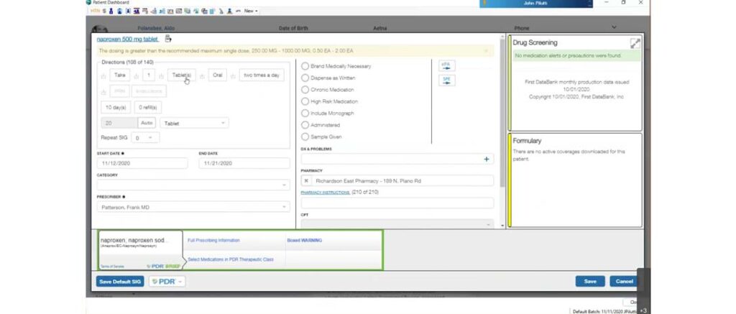Select Dispense as Written option
This screenshot has width=736, height=314.
tap(305, 78)
